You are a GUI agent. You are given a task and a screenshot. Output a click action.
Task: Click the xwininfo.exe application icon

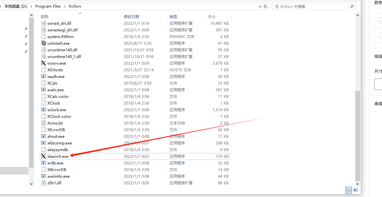point(44,176)
